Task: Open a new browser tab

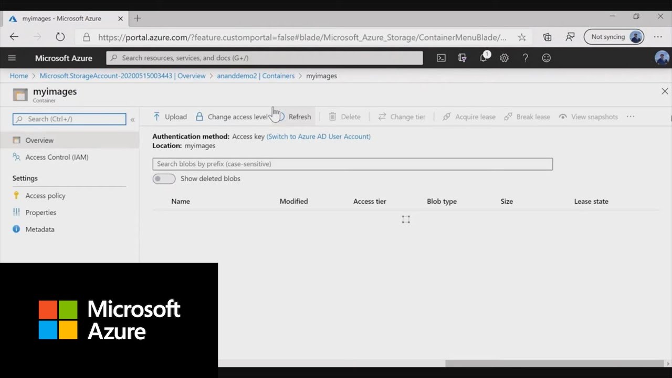Action: (x=138, y=18)
